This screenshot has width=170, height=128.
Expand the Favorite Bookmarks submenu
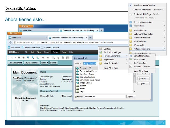114,56
